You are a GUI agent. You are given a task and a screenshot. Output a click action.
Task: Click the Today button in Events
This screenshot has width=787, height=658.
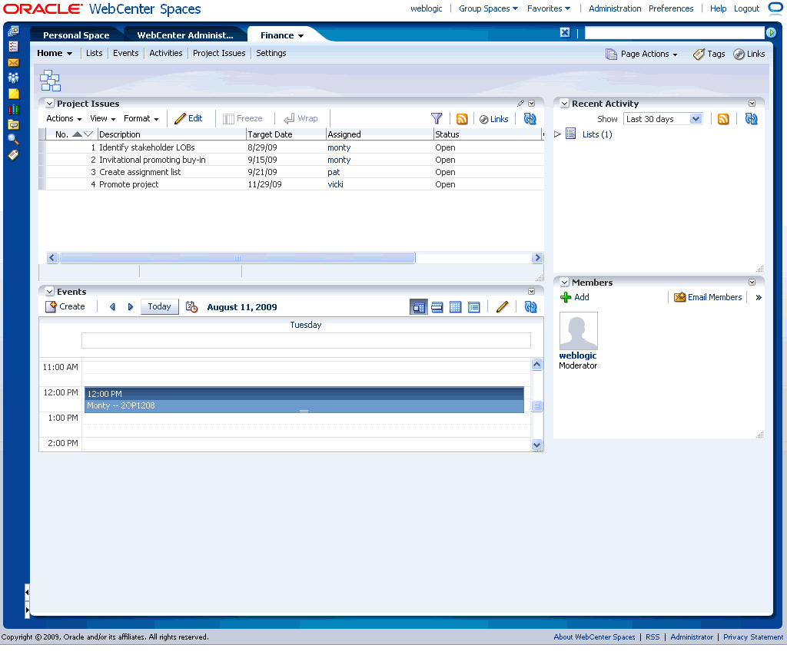(160, 306)
